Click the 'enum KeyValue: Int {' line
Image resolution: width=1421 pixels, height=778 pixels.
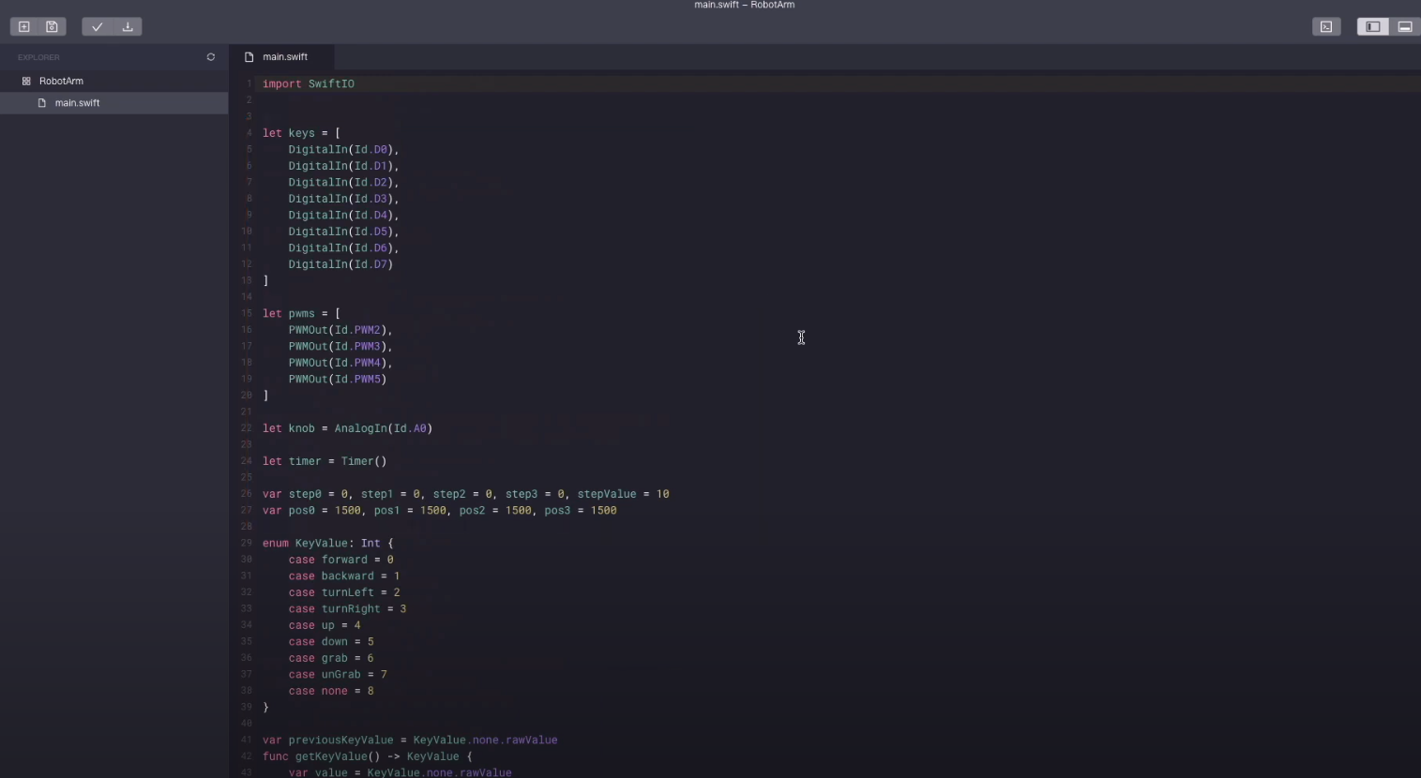(x=328, y=544)
